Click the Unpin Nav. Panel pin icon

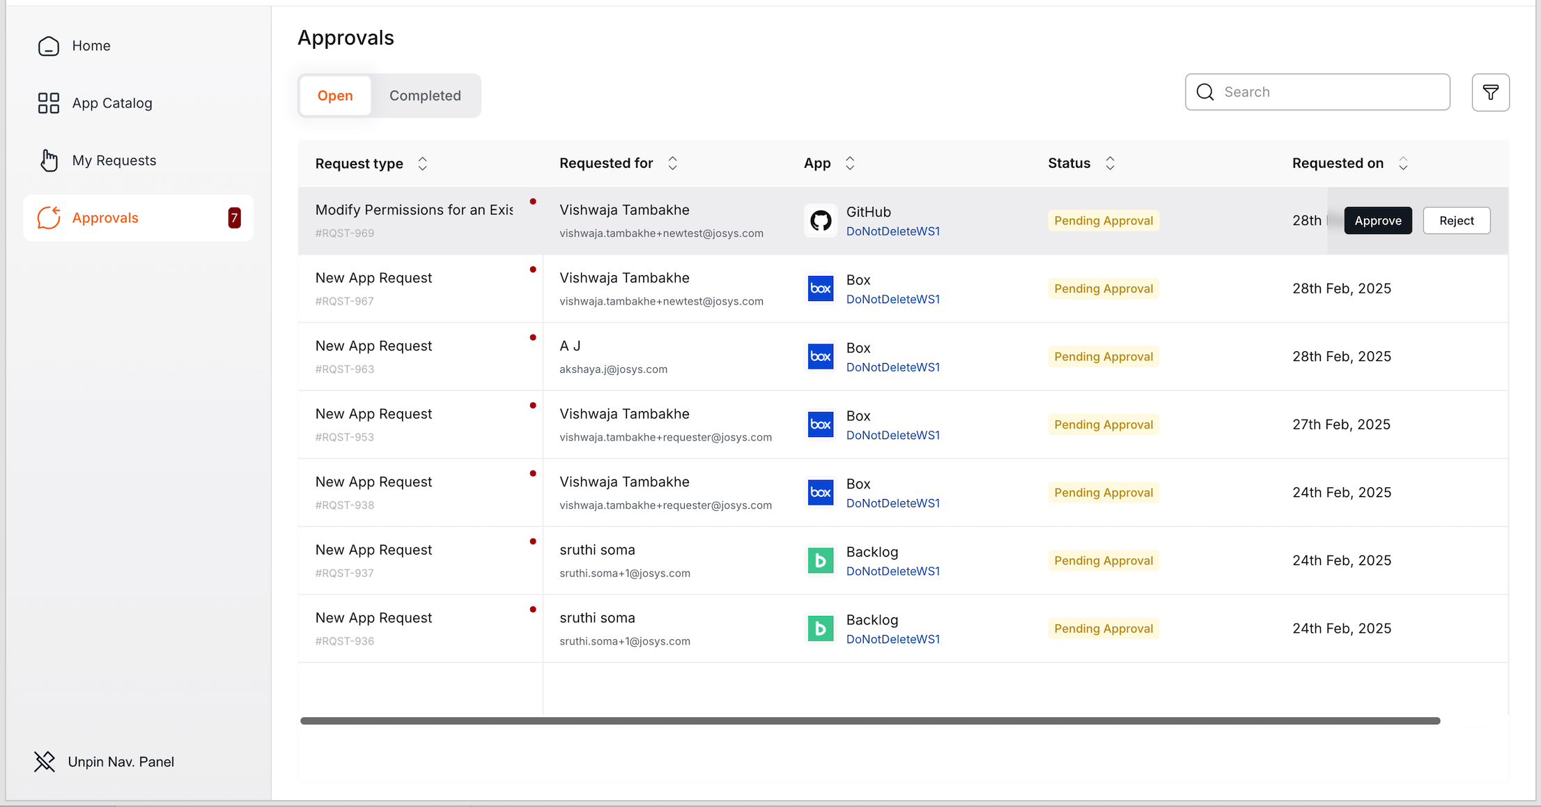(45, 762)
